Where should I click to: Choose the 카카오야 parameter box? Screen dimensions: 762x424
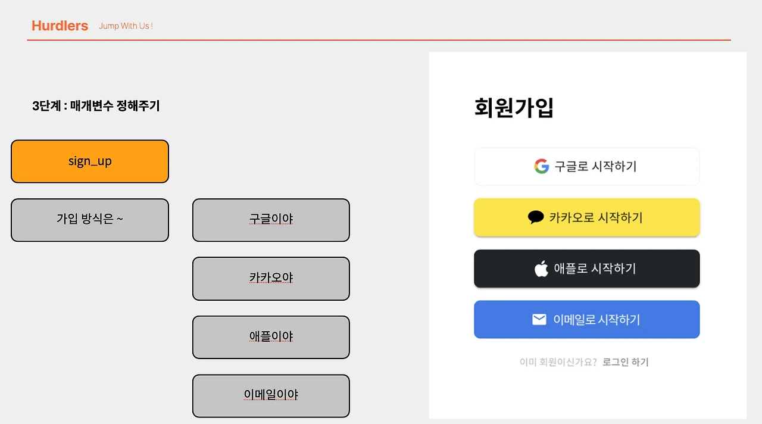pos(271,278)
